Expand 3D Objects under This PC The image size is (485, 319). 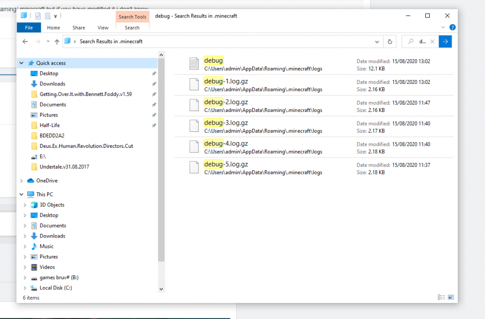[25, 205]
